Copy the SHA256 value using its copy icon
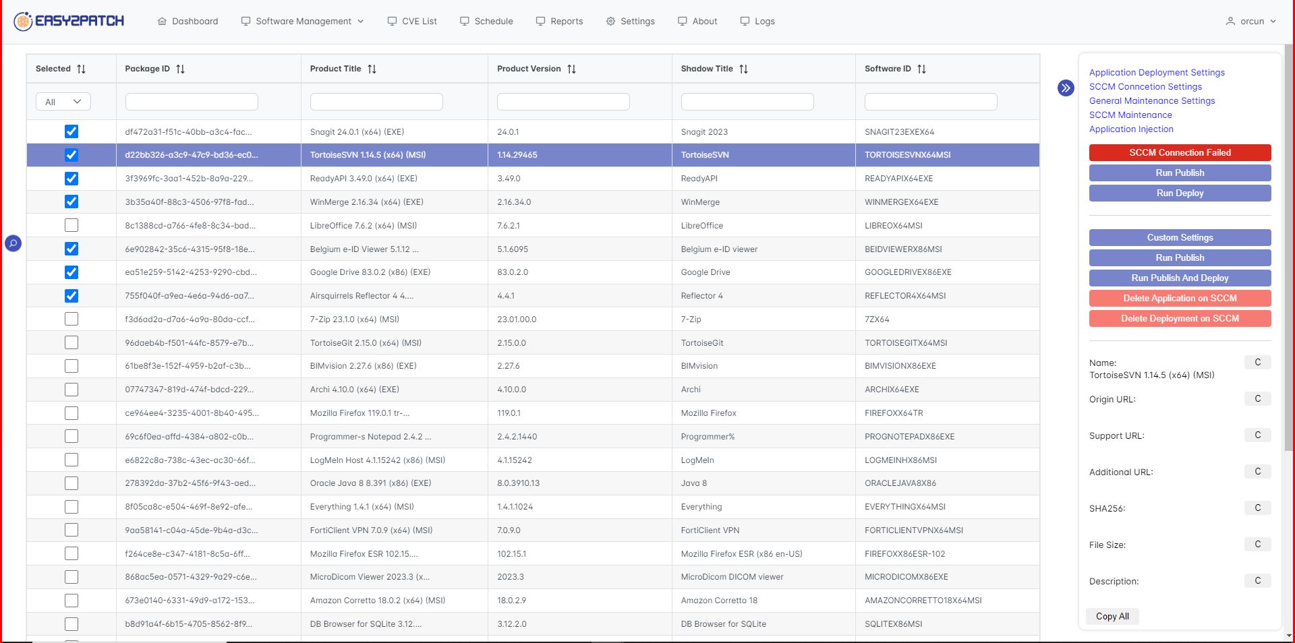The height and width of the screenshot is (643, 1295). [x=1257, y=508]
